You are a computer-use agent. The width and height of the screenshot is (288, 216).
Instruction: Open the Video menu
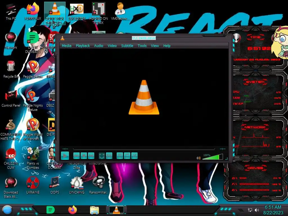click(x=112, y=46)
